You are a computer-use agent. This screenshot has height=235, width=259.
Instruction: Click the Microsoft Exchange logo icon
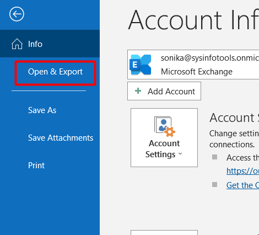tap(141, 65)
